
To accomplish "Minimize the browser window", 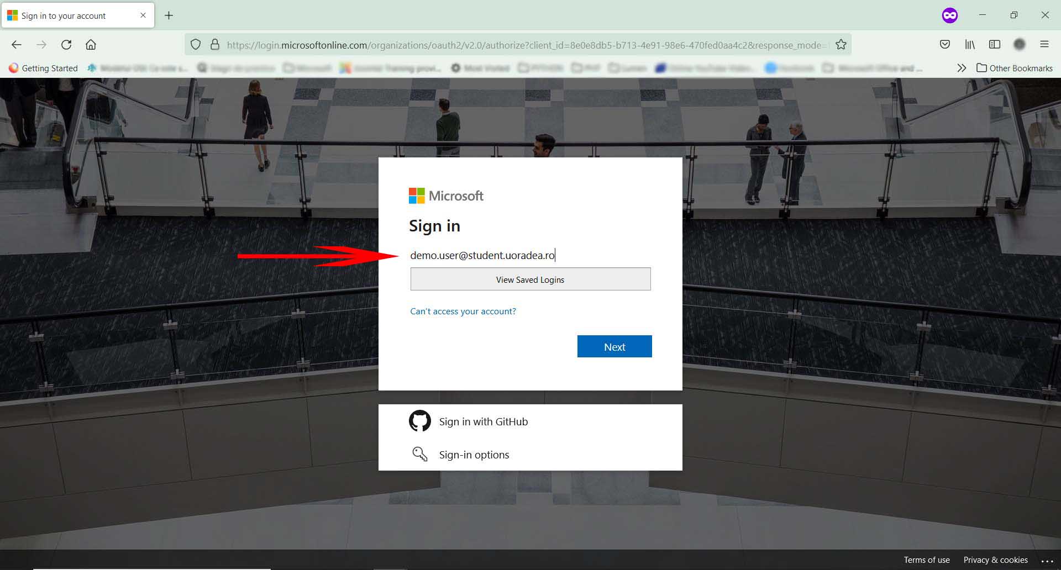I will [982, 15].
